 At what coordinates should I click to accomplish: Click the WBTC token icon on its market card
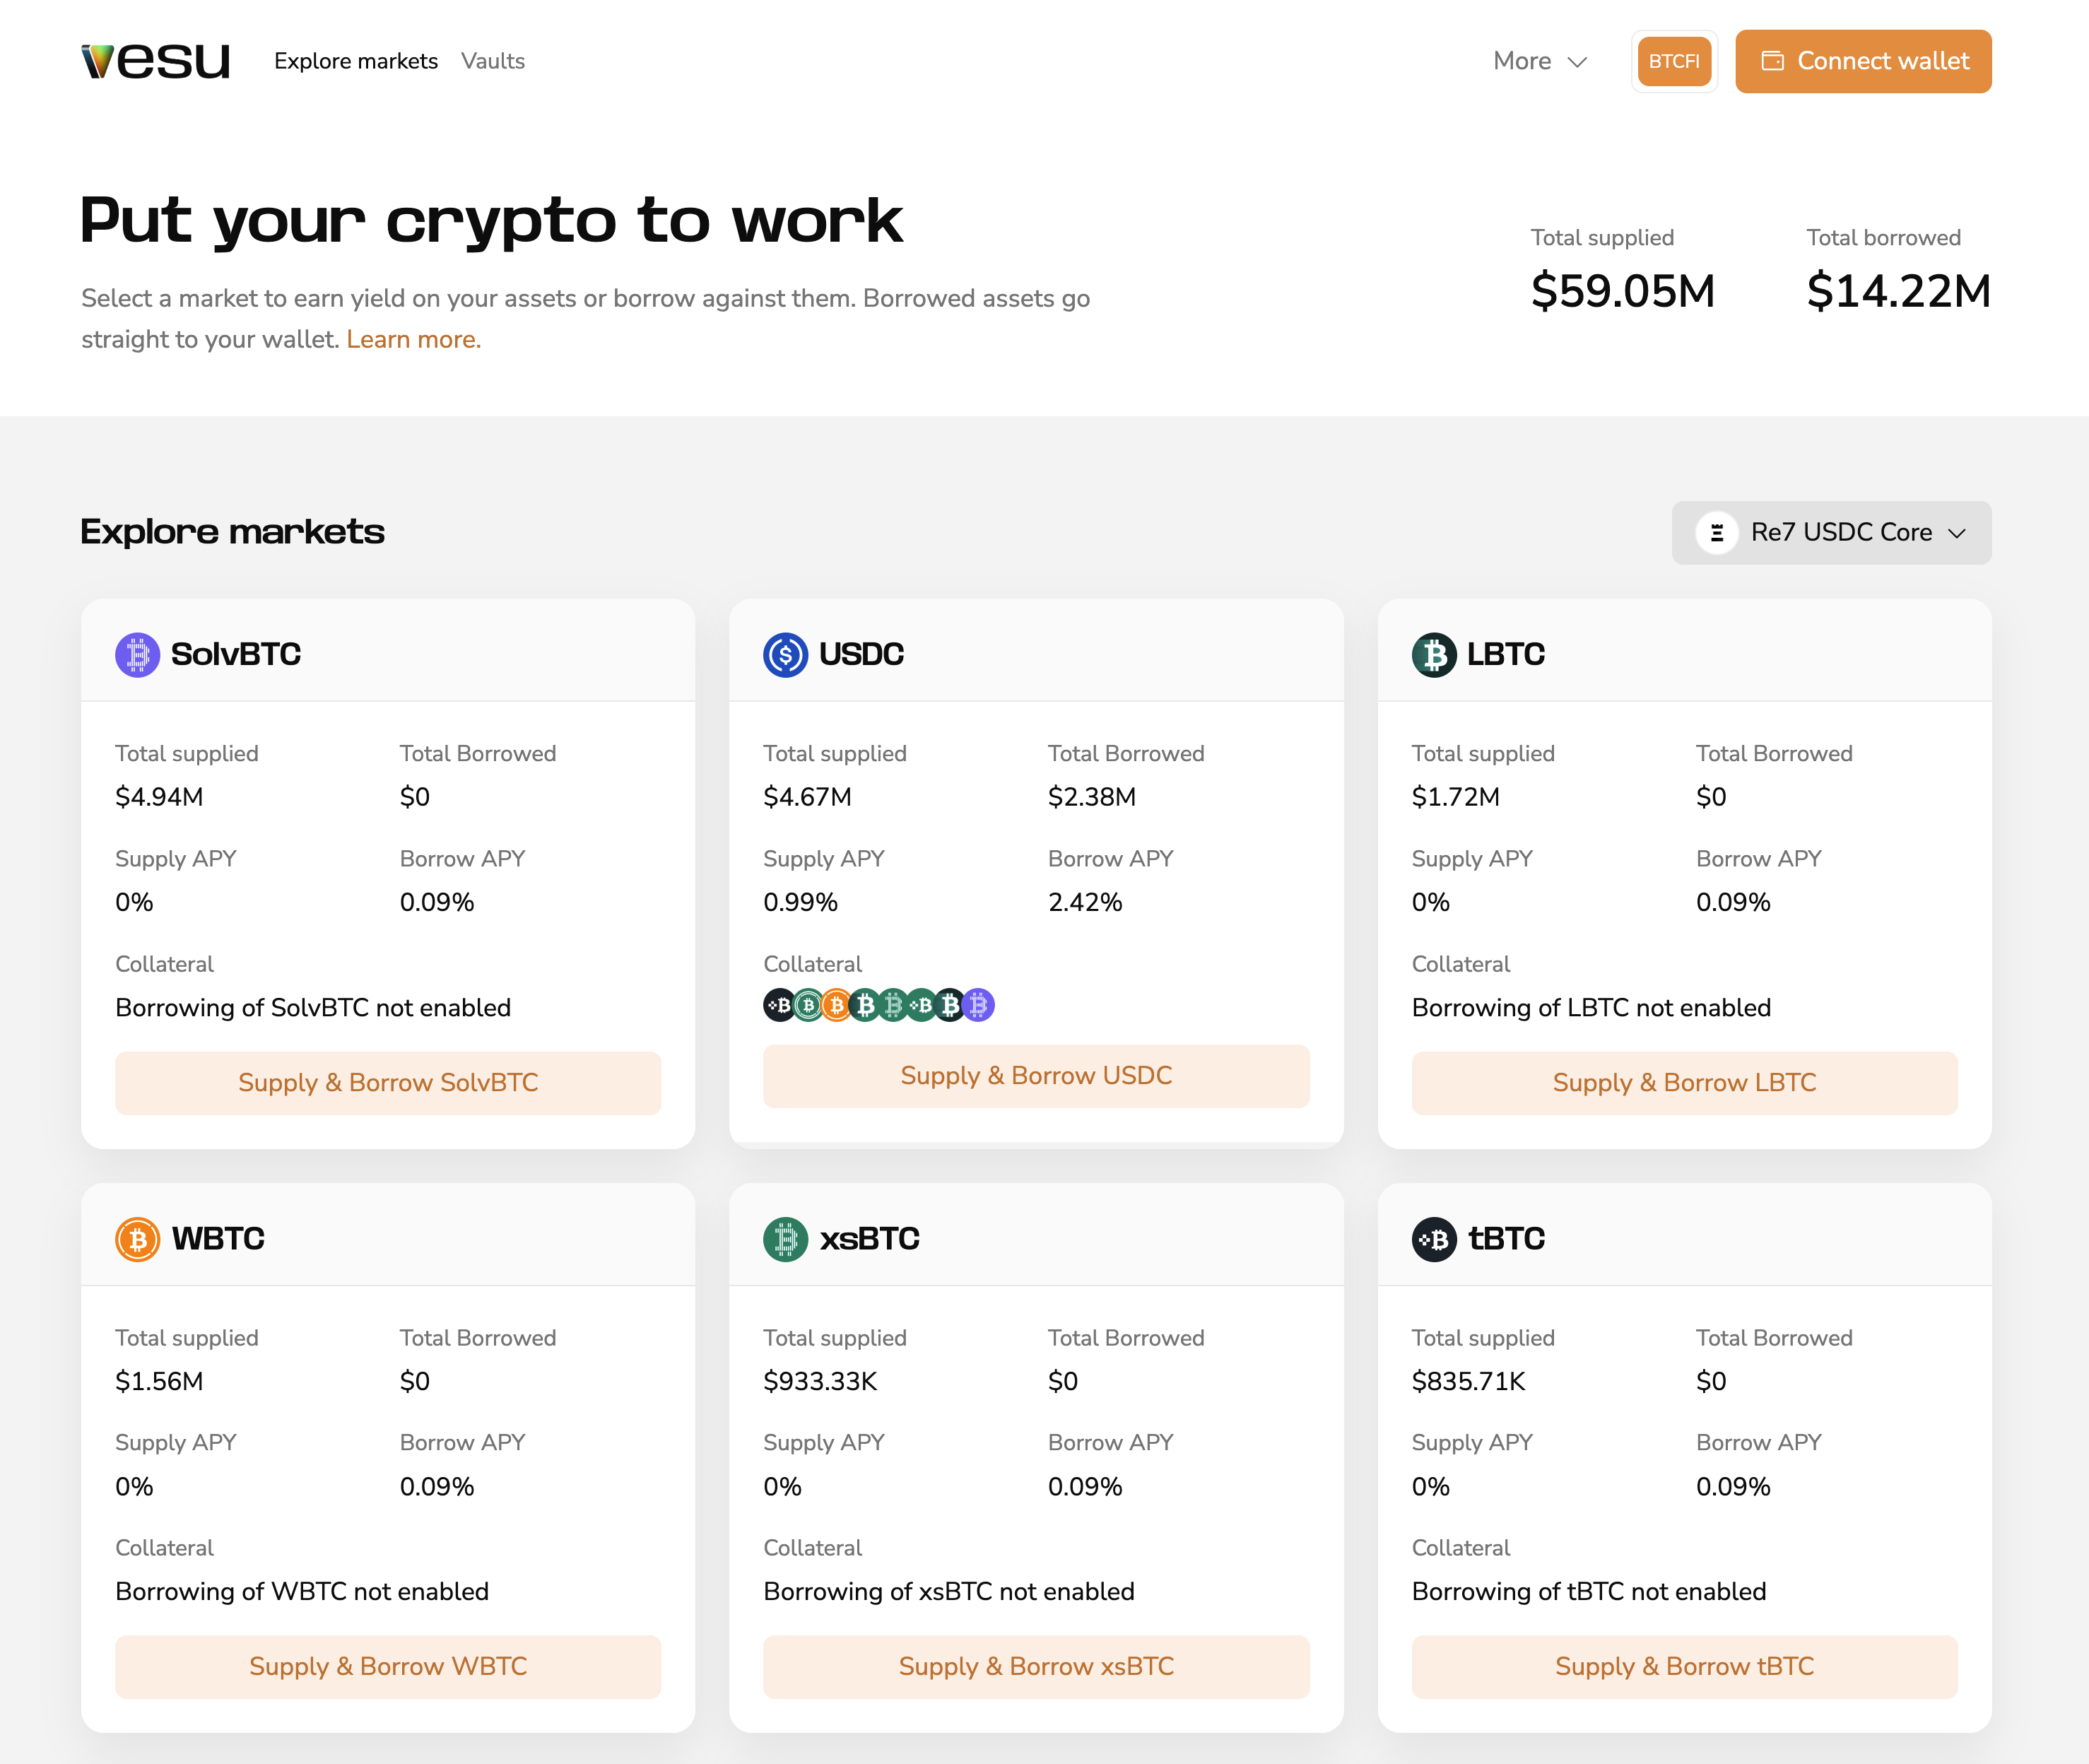pyautogui.click(x=137, y=1238)
